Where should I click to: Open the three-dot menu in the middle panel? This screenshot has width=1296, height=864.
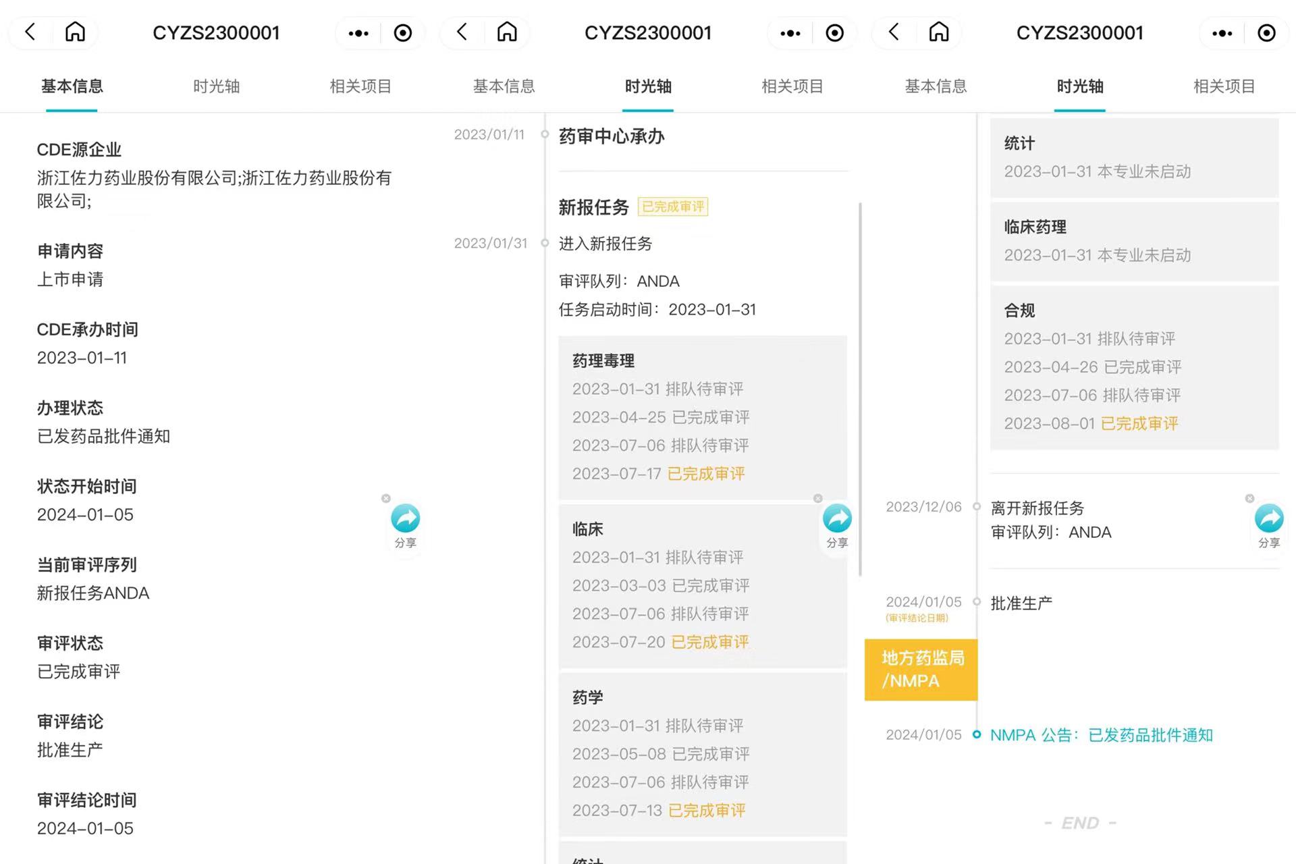click(790, 33)
